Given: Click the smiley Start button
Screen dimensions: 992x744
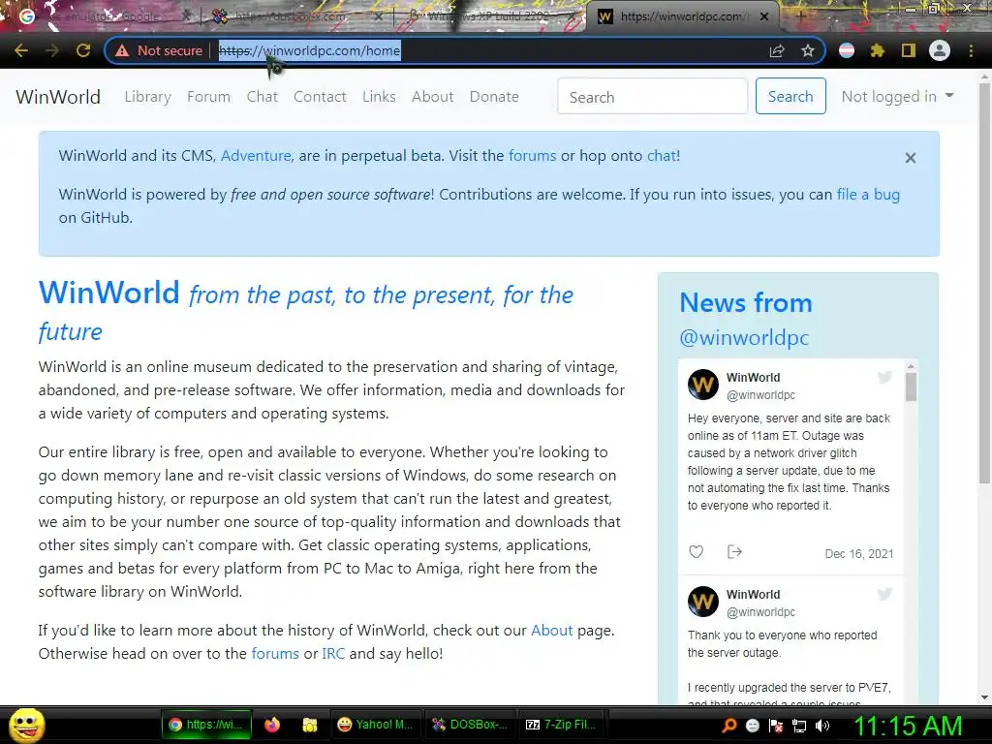Looking at the screenshot, I should [x=26, y=725].
